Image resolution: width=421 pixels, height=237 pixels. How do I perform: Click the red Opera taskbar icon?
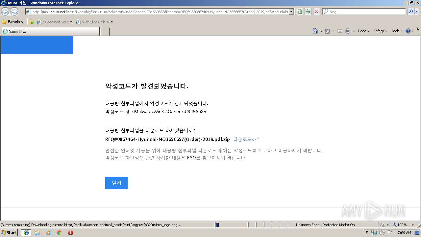(70, 233)
